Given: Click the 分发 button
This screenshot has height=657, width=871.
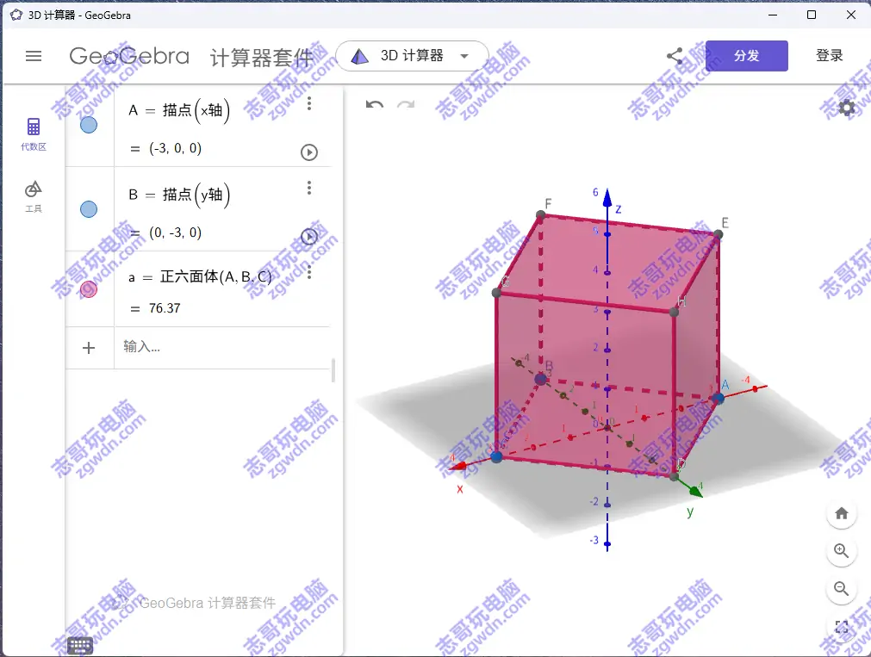Looking at the screenshot, I should 746,55.
